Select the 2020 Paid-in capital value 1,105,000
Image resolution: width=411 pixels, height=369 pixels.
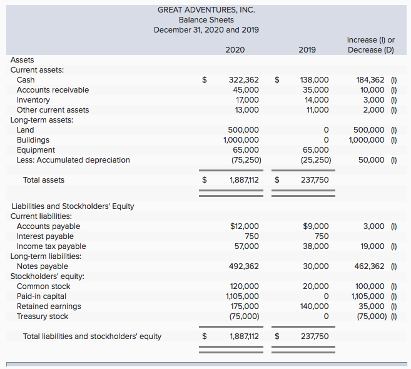(242, 296)
